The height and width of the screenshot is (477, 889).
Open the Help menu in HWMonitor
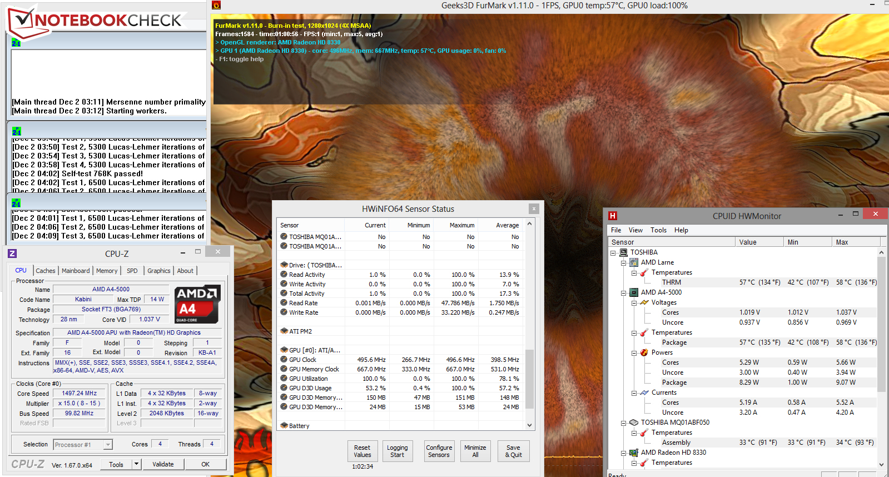pyautogui.click(x=681, y=230)
